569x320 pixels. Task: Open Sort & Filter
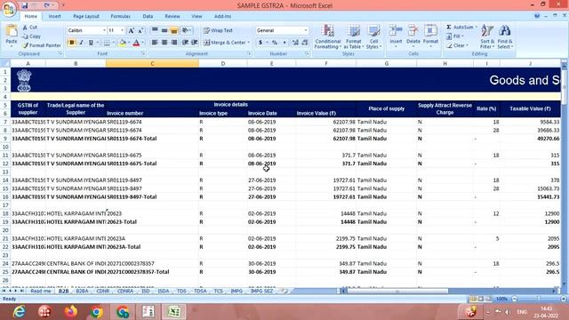coord(487,36)
